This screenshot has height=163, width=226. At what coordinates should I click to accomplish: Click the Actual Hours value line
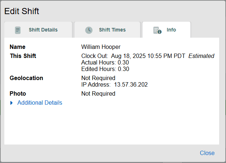click(x=105, y=63)
